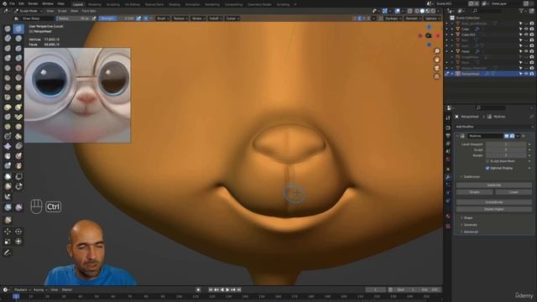Switch perspective/orthographic with grid icon
The width and height of the screenshot is (537, 302).
(x=436, y=76)
